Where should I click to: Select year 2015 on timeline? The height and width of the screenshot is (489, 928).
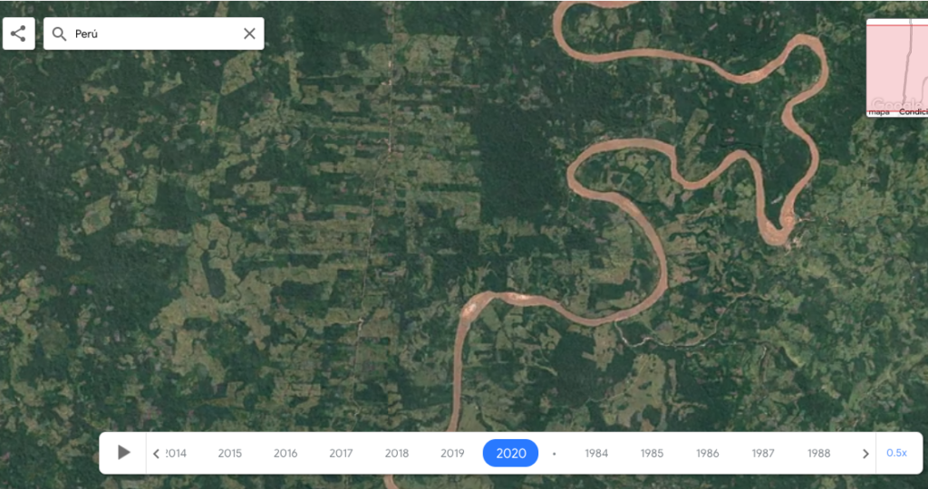229,454
